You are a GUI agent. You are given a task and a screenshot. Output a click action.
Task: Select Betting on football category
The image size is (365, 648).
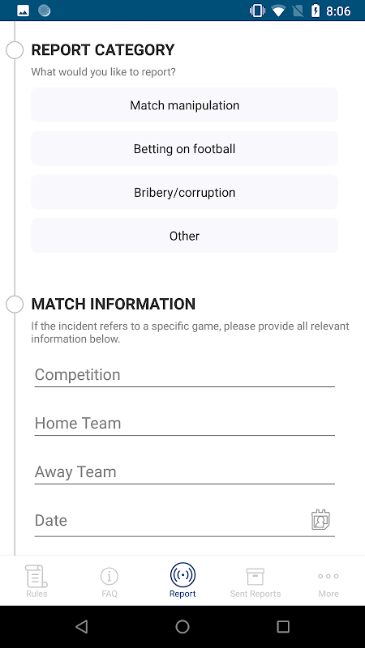pyautogui.click(x=185, y=149)
